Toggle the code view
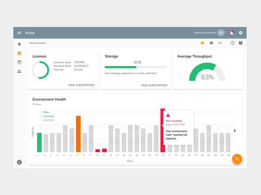 [220, 43]
